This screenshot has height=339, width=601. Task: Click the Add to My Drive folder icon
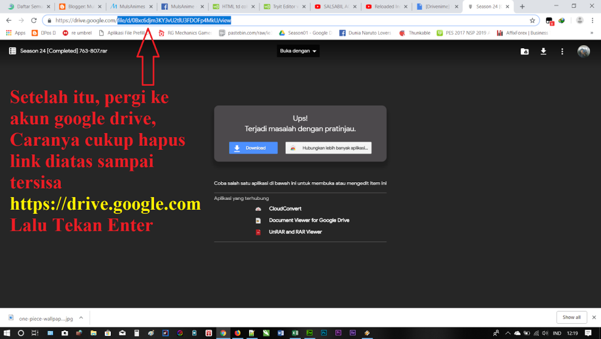pyautogui.click(x=524, y=51)
